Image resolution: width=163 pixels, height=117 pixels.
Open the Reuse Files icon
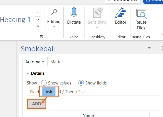pyautogui.click(x=141, y=14)
